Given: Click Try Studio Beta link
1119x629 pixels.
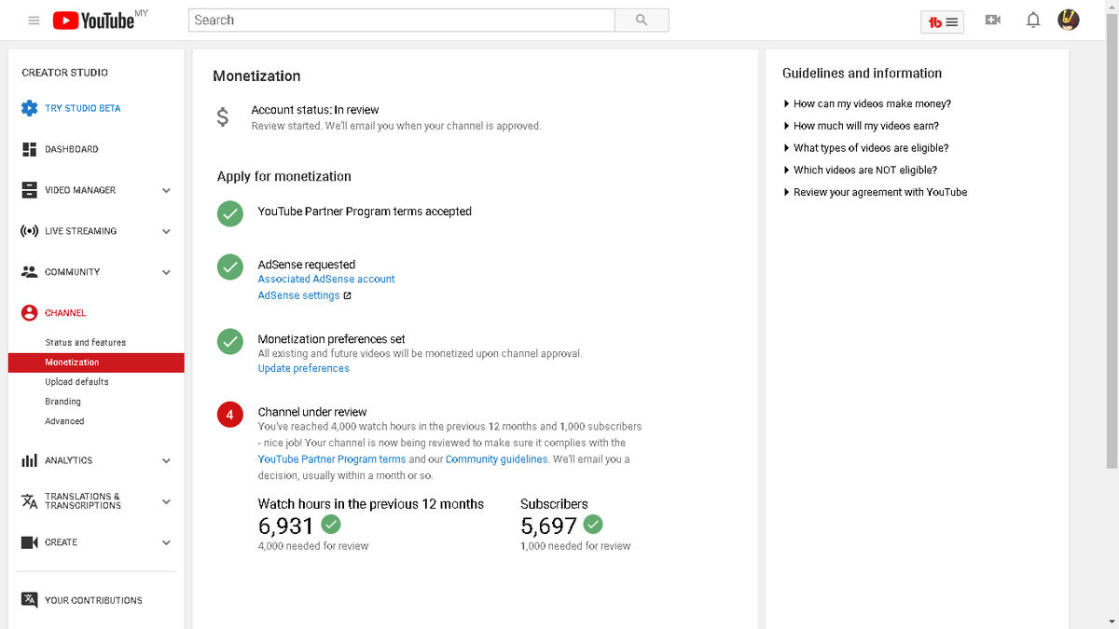Looking at the screenshot, I should pos(82,108).
